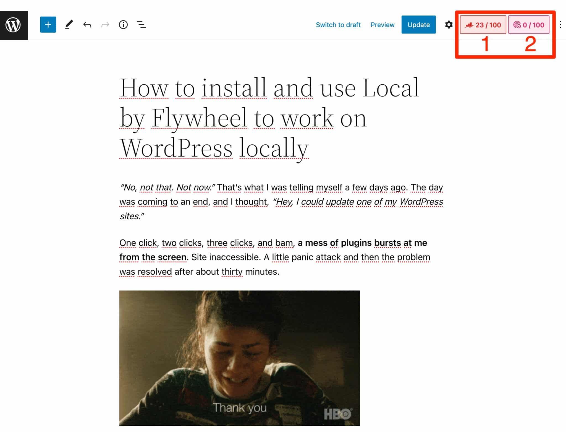Click the Switch to draft link
566x432 pixels.
click(x=338, y=25)
